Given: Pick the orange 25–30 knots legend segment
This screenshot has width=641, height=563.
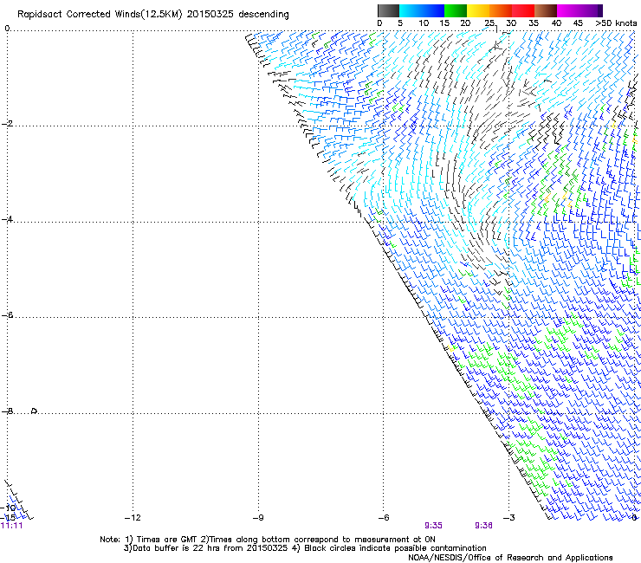Looking at the screenshot, I should tap(501, 10).
